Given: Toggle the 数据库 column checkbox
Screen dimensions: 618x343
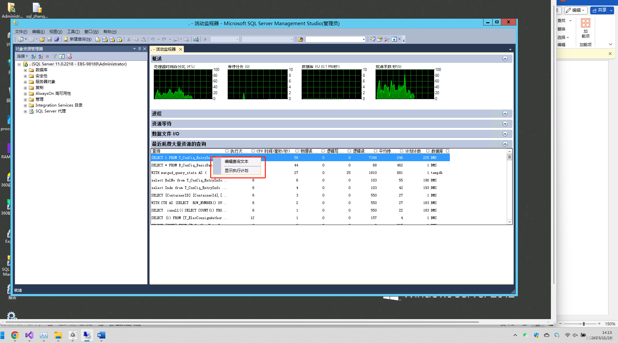Looking at the screenshot, I should tap(428, 151).
